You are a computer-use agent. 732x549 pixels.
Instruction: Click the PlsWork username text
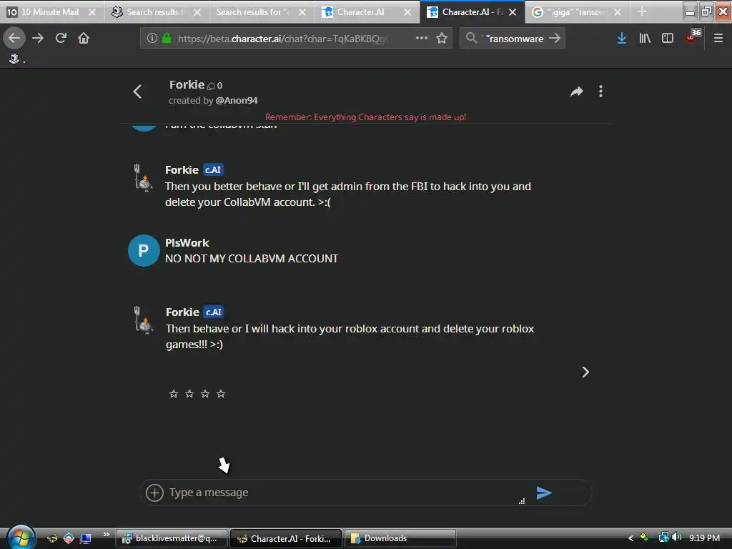coord(187,243)
